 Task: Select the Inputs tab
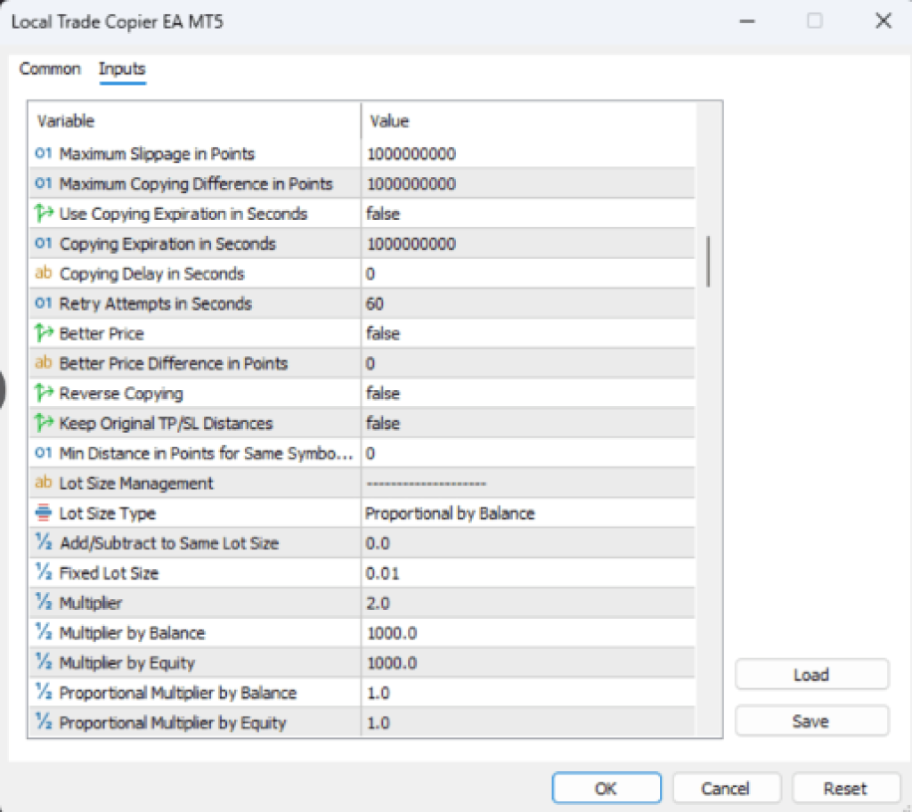(122, 69)
